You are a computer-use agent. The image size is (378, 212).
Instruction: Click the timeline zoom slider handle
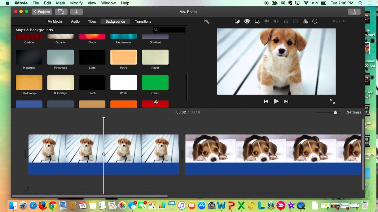(x=335, y=112)
